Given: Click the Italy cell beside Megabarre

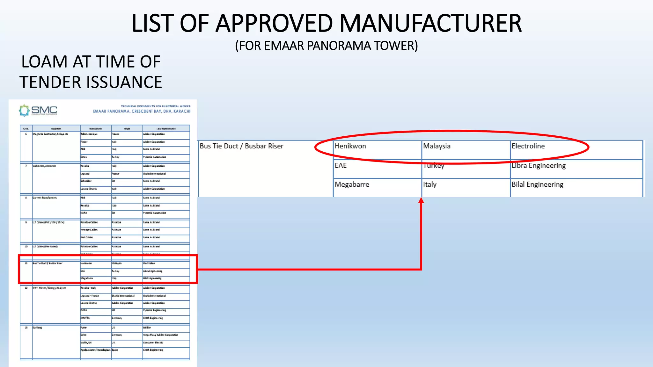Looking at the screenshot, I should pyautogui.click(x=430, y=184).
